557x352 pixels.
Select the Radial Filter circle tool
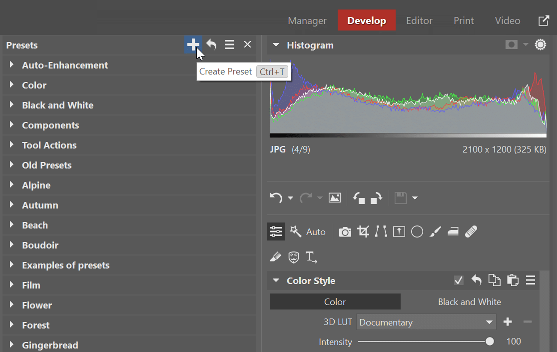[x=417, y=231]
